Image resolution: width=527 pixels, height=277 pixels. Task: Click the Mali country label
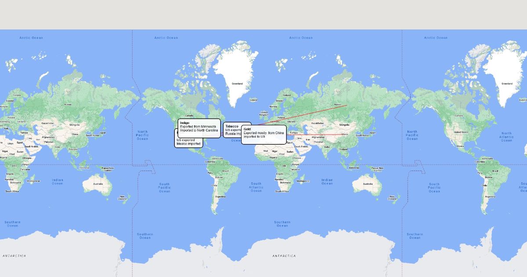tap(266, 151)
